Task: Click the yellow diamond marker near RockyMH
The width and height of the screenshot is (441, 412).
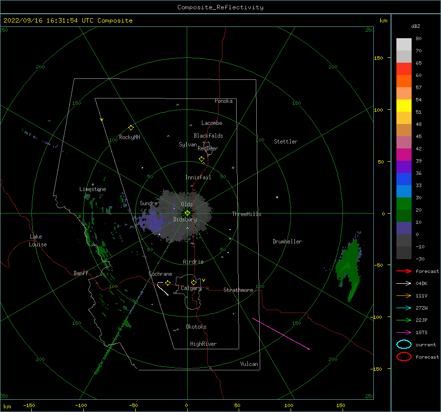Action: [x=131, y=128]
